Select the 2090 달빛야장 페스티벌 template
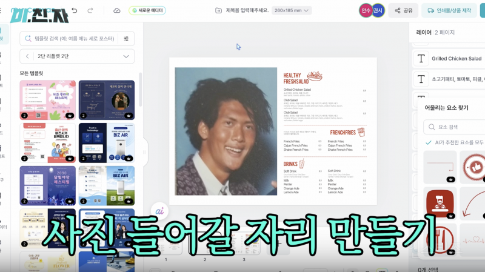 [48, 186]
